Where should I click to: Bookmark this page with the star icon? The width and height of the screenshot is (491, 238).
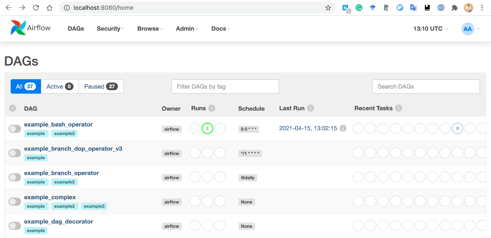tap(328, 8)
